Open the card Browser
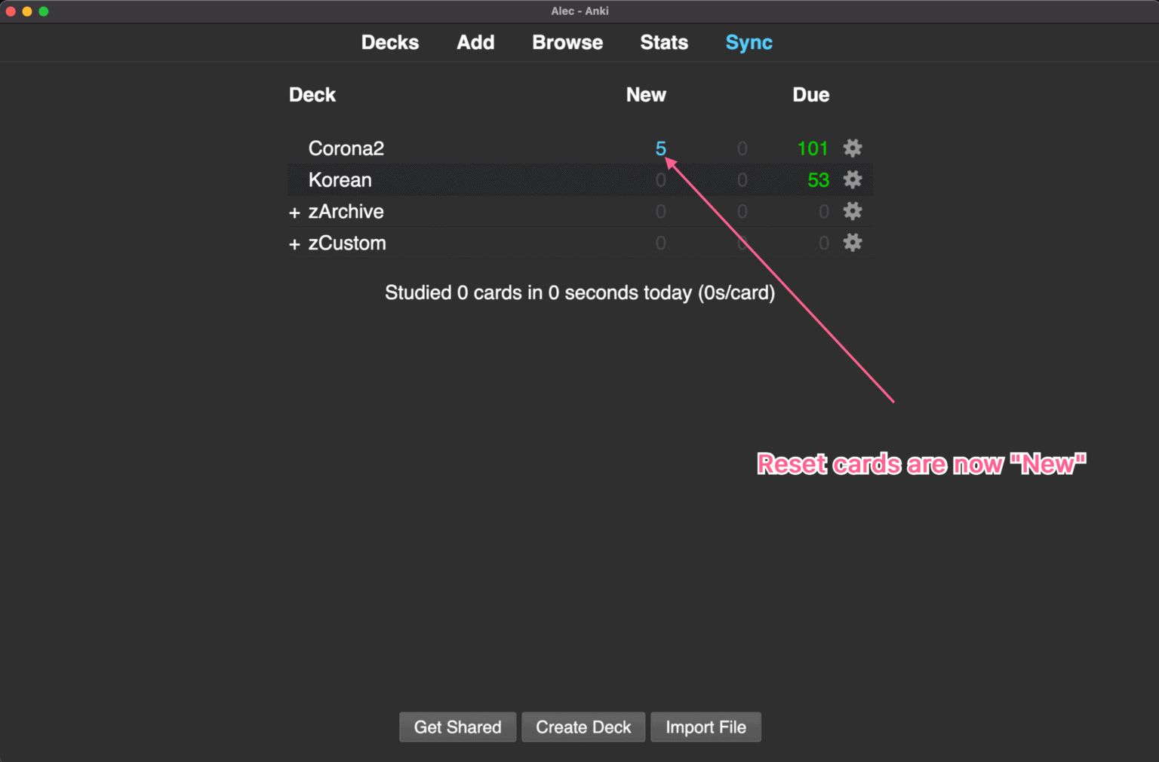This screenshot has height=762, width=1159. click(x=567, y=42)
